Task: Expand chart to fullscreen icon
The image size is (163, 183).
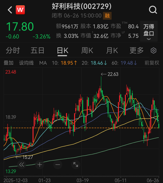Action: pos(76,165)
